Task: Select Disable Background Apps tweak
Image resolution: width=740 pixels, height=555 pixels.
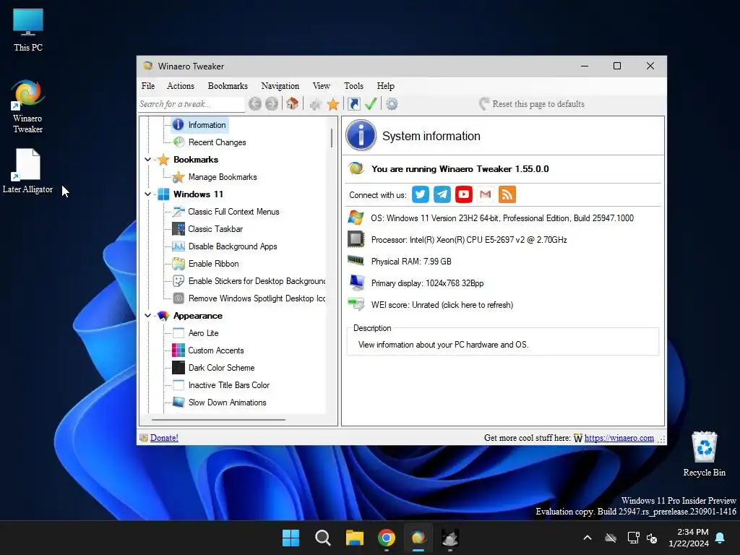Action: click(x=233, y=246)
